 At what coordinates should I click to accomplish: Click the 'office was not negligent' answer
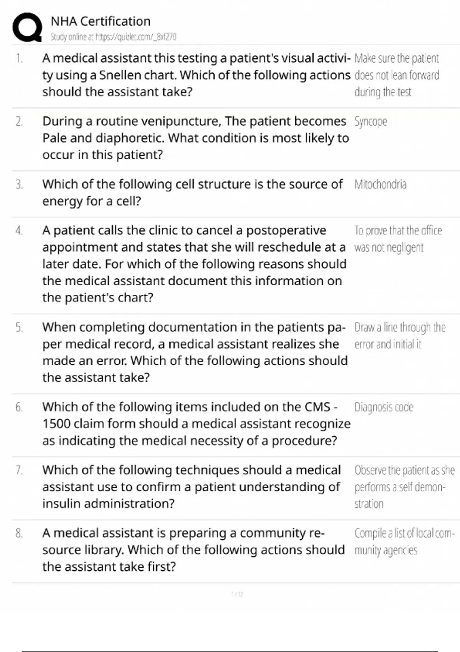(398, 239)
